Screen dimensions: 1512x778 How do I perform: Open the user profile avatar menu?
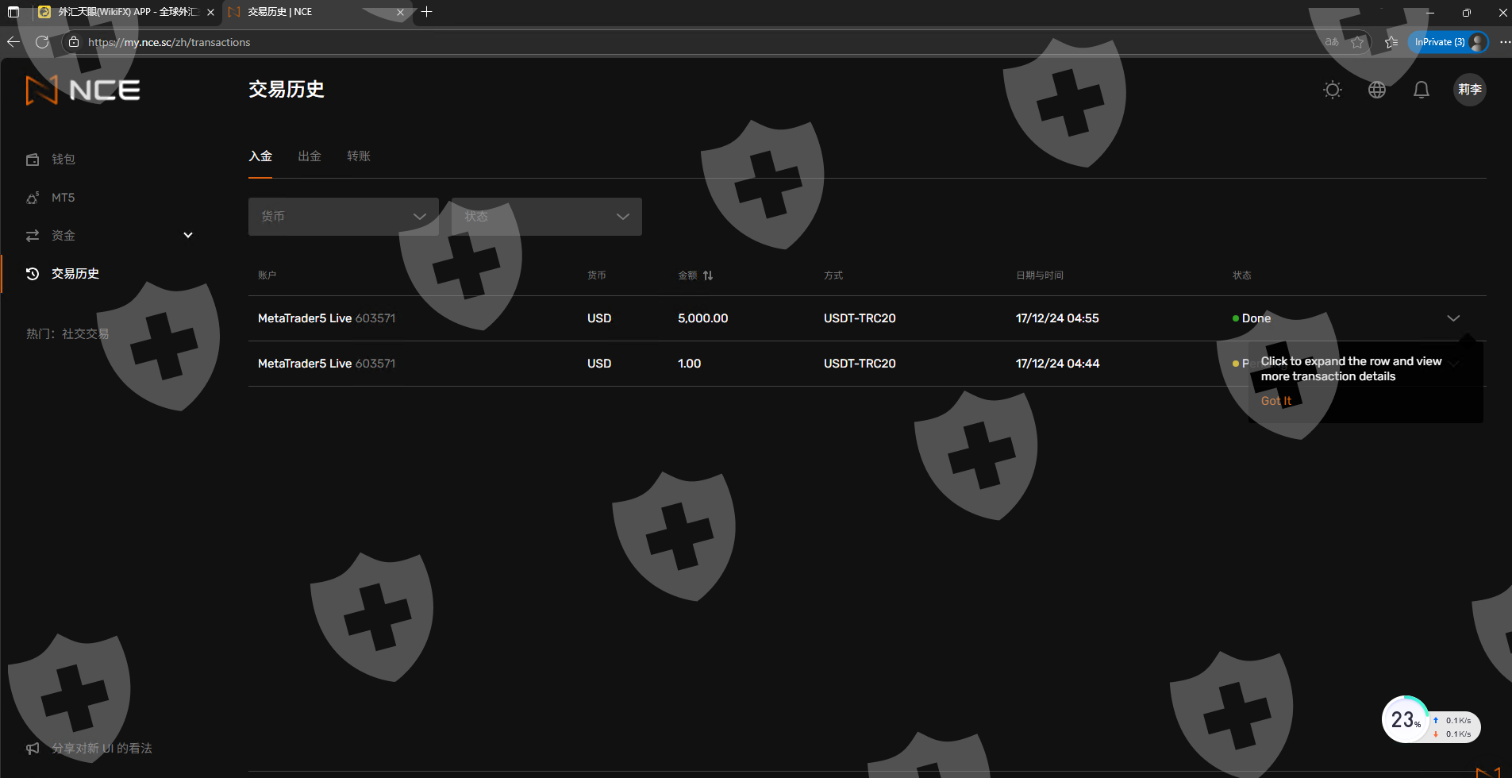click(x=1469, y=90)
